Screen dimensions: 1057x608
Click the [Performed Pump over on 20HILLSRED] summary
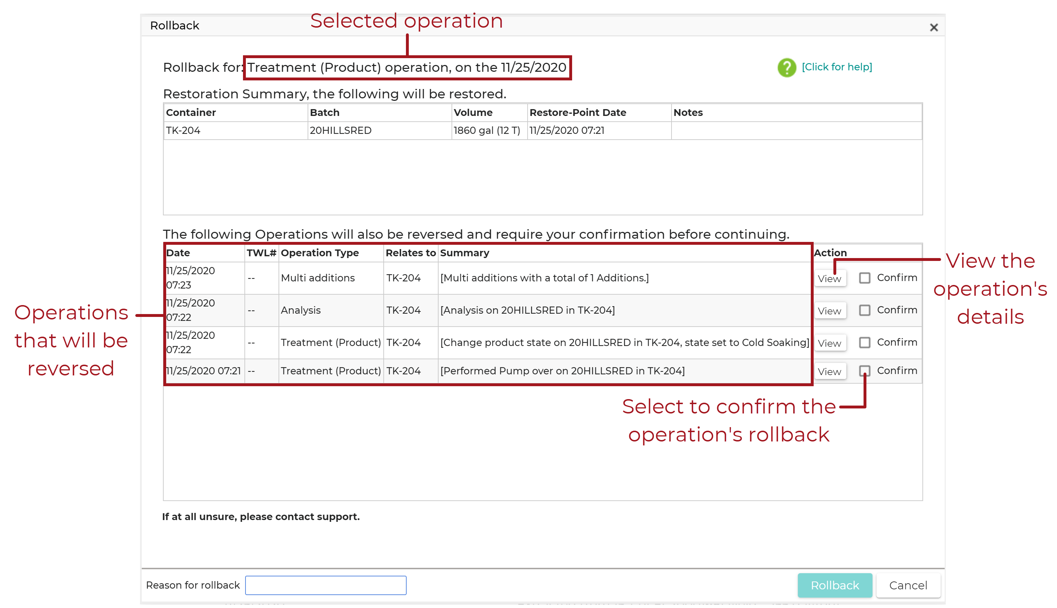point(562,371)
